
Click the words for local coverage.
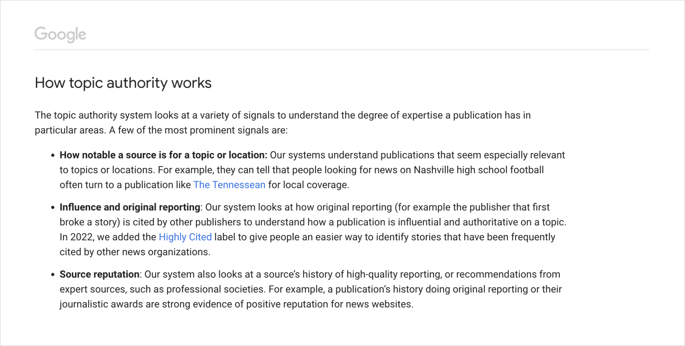point(308,185)
